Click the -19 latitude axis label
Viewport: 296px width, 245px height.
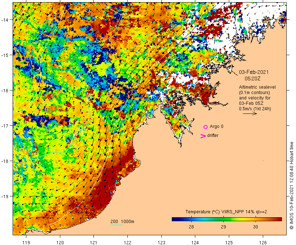coord(4,196)
